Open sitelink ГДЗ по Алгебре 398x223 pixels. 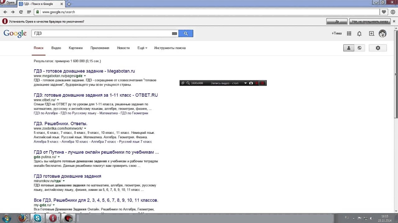46,113
